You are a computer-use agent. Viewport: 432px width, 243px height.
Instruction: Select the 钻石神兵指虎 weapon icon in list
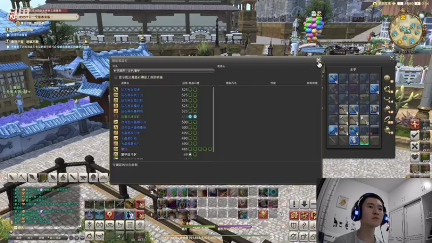click(116, 90)
